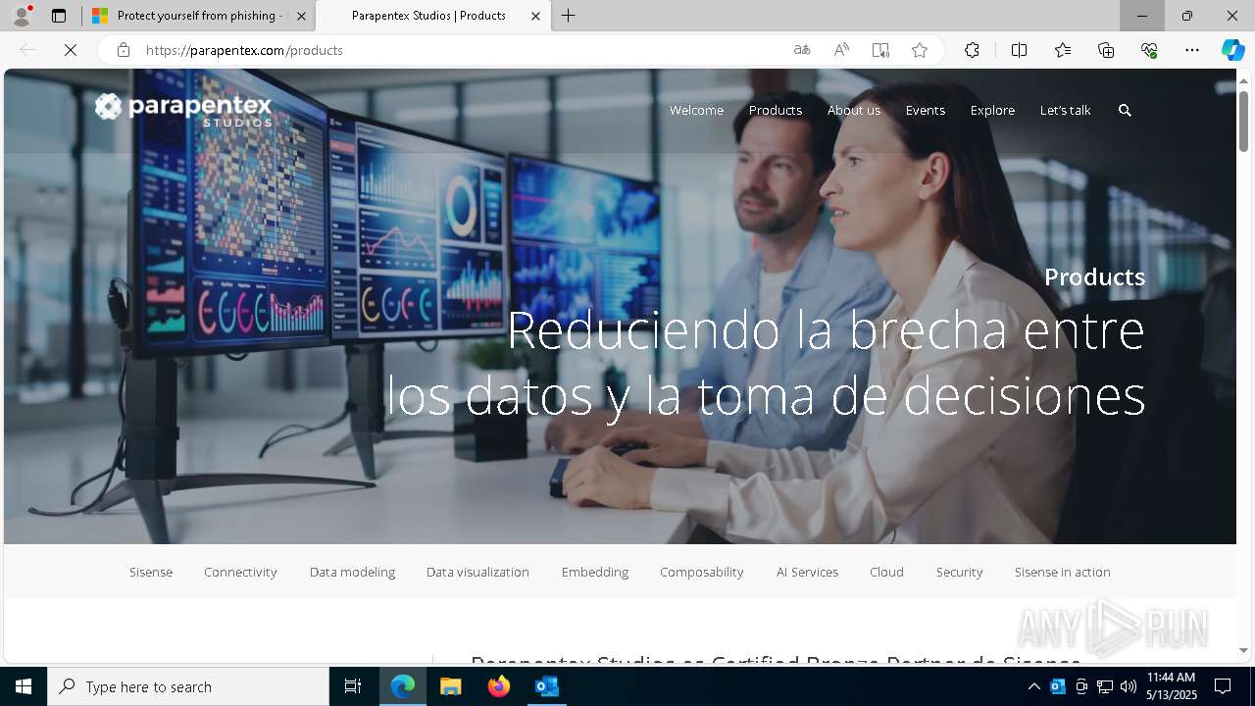Open a new browser tab

[x=569, y=16]
